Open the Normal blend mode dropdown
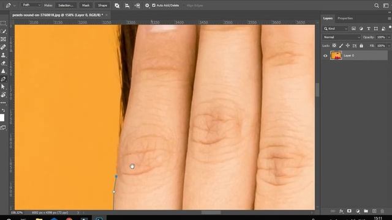 click(x=341, y=37)
